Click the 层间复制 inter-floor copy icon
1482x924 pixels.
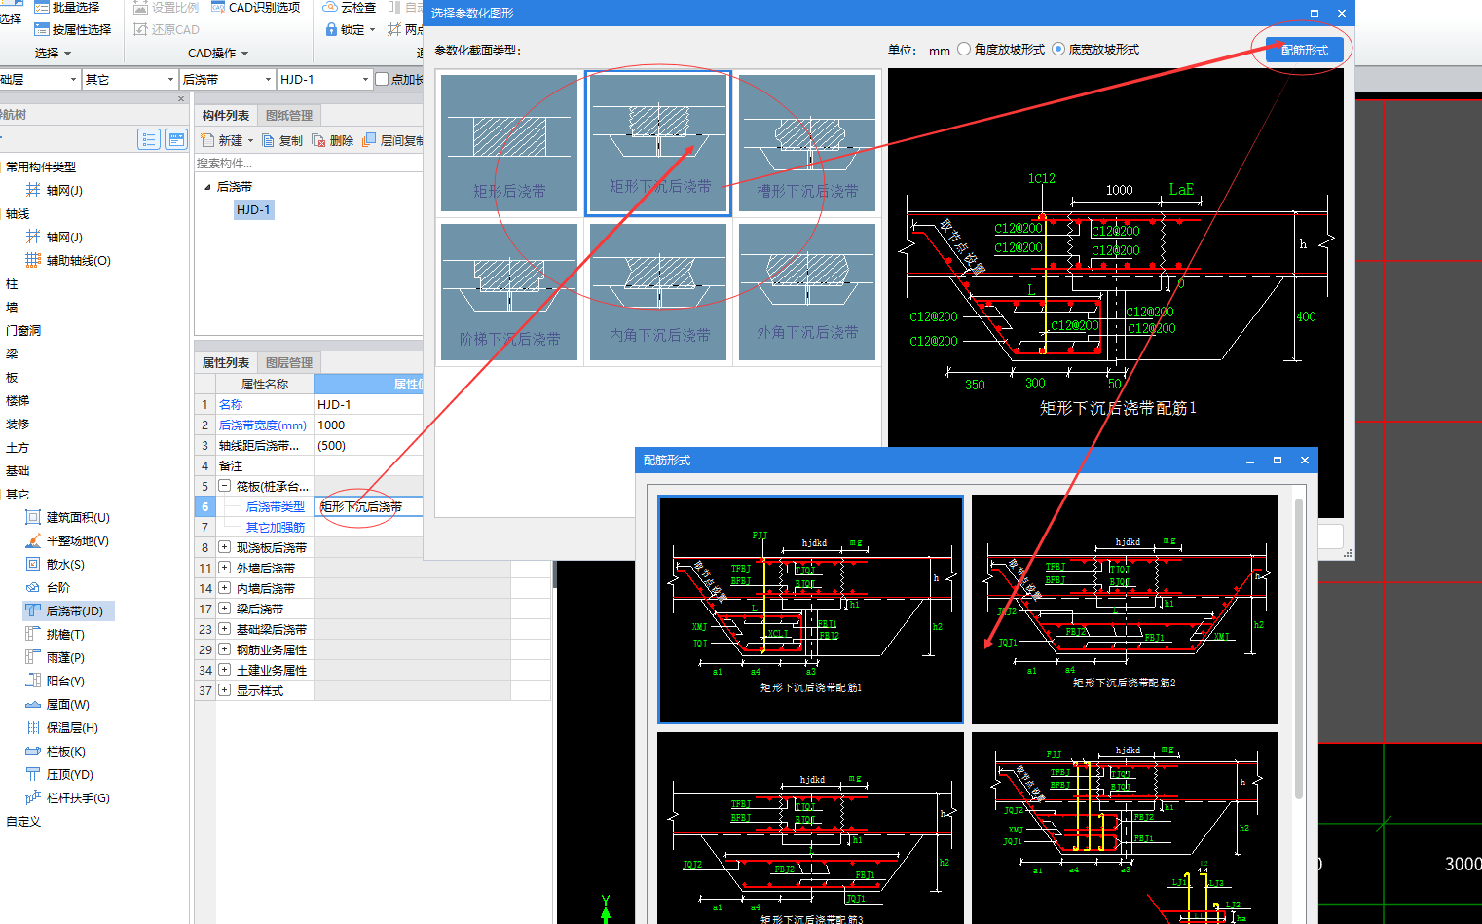tap(368, 140)
